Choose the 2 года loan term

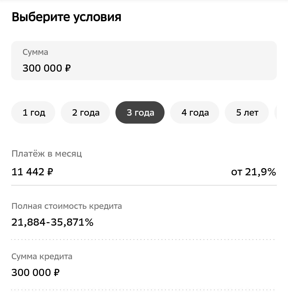(x=85, y=112)
